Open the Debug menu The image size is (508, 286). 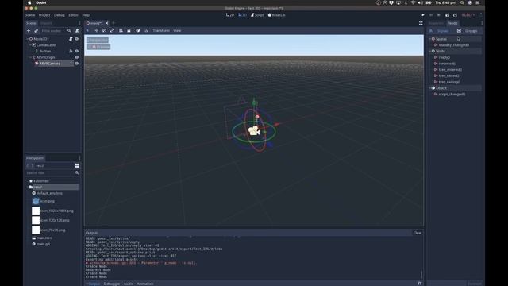pos(60,15)
